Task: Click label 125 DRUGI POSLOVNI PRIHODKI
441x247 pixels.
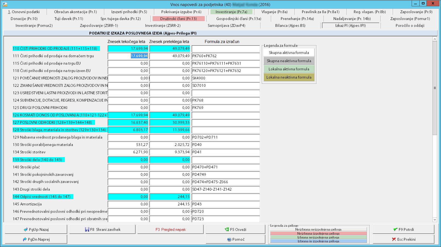Action: [x=40, y=108]
